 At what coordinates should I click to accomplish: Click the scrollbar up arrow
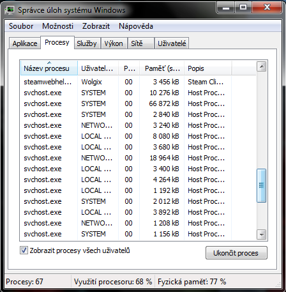click(262, 67)
